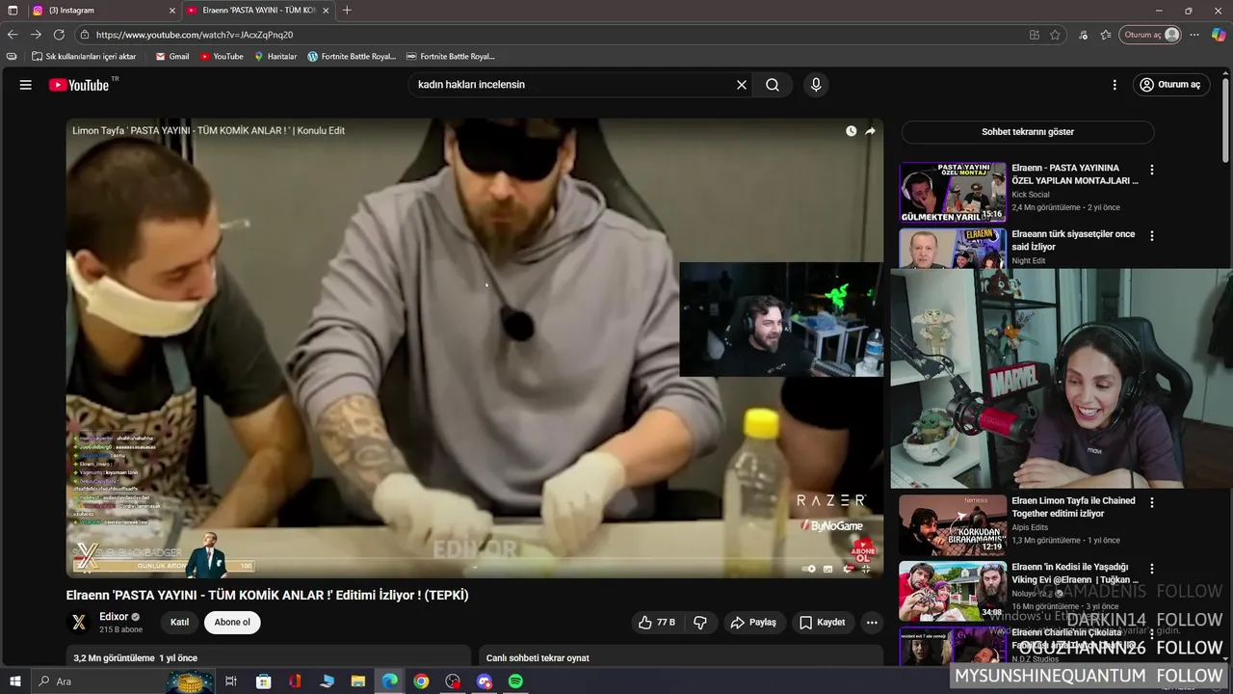The width and height of the screenshot is (1233, 694).
Task: Open options for the Alpis Edits video
Action: (1151, 503)
